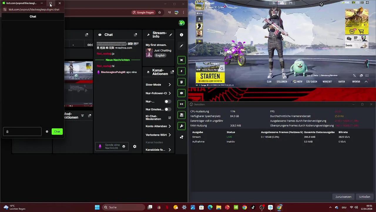Open the Chrome three-dot menu

click(184, 12)
